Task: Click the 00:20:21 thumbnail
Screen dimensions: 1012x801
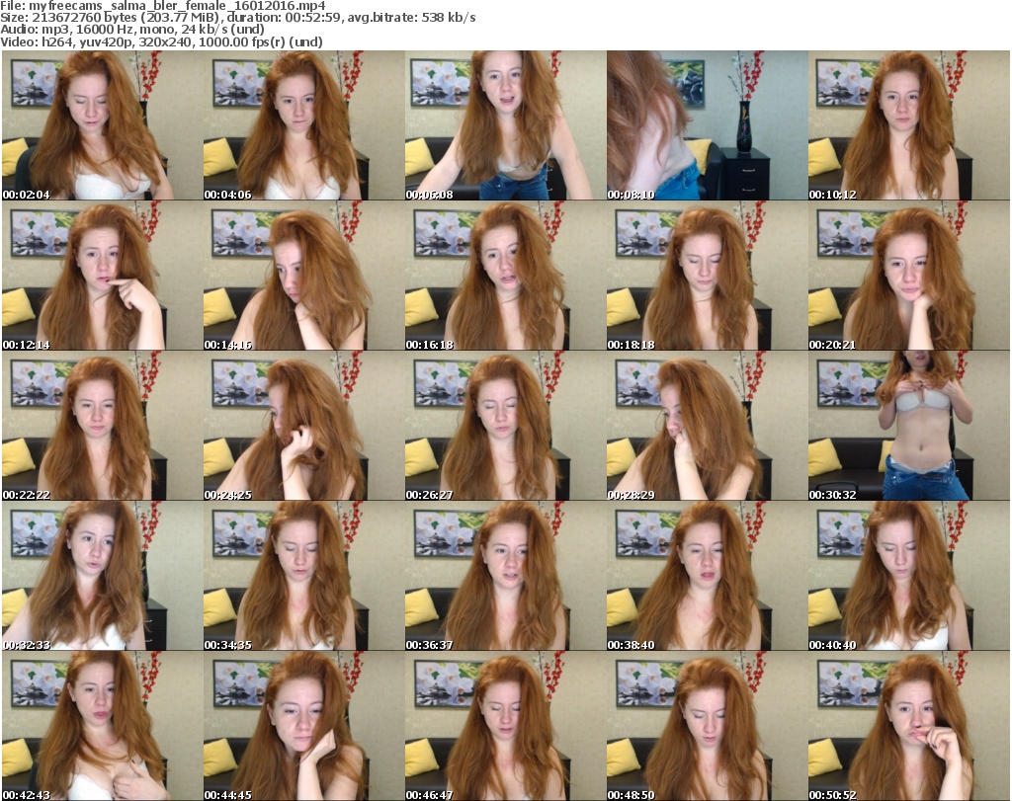Action: [x=909, y=276]
